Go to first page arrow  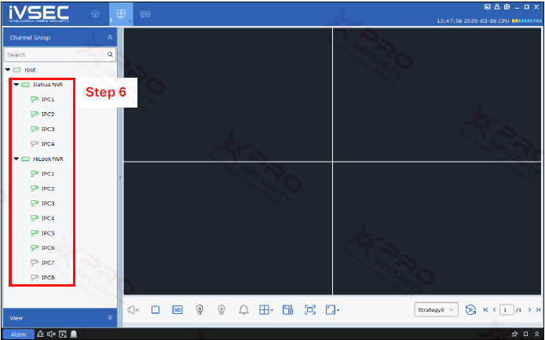pos(485,309)
